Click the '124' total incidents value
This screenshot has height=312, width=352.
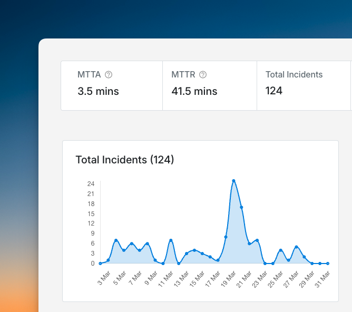(x=274, y=91)
